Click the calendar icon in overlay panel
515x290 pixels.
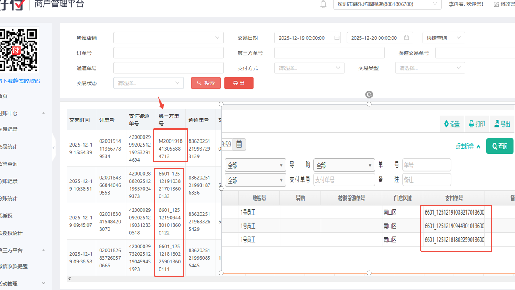tap(239, 144)
